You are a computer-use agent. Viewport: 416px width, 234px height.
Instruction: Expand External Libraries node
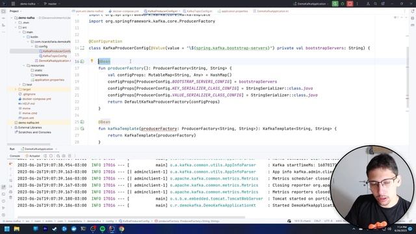(12, 127)
